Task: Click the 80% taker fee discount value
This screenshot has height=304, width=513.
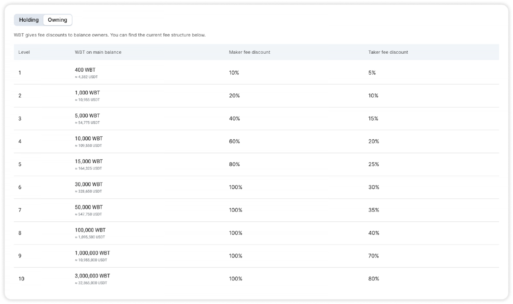Action: coord(373,279)
